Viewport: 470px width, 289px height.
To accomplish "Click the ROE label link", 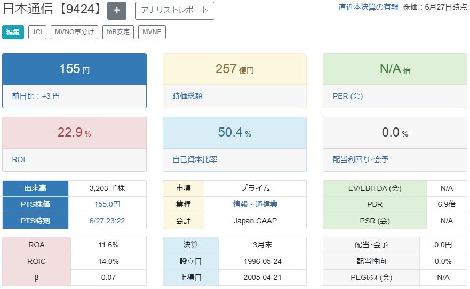I will click(x=20, y=159).
